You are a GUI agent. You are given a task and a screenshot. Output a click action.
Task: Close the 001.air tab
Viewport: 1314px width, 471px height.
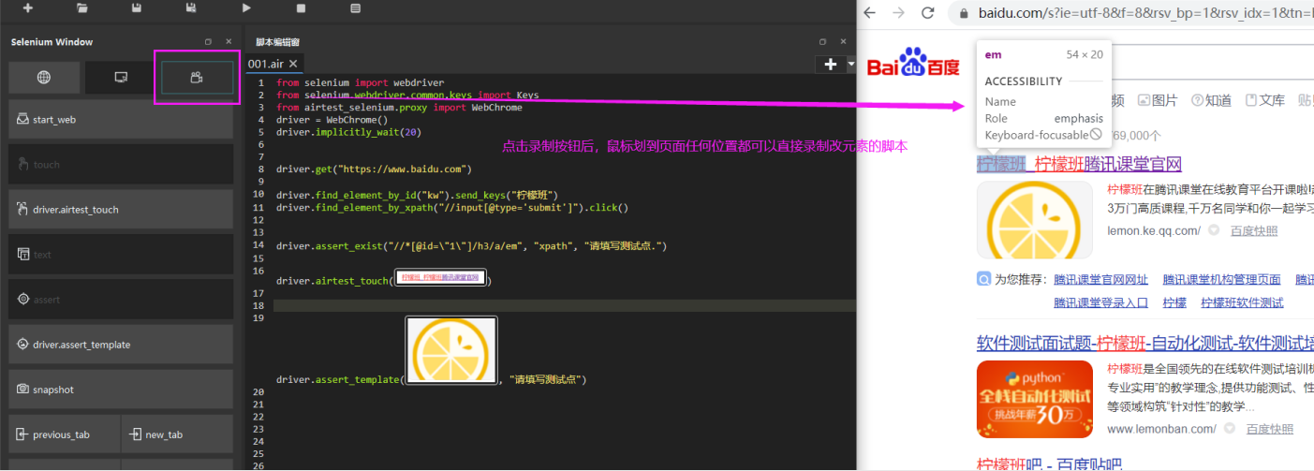tap(293, 64)
